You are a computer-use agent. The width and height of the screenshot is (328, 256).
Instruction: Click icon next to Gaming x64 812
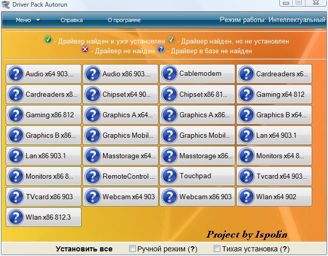[x=246, y=95]
